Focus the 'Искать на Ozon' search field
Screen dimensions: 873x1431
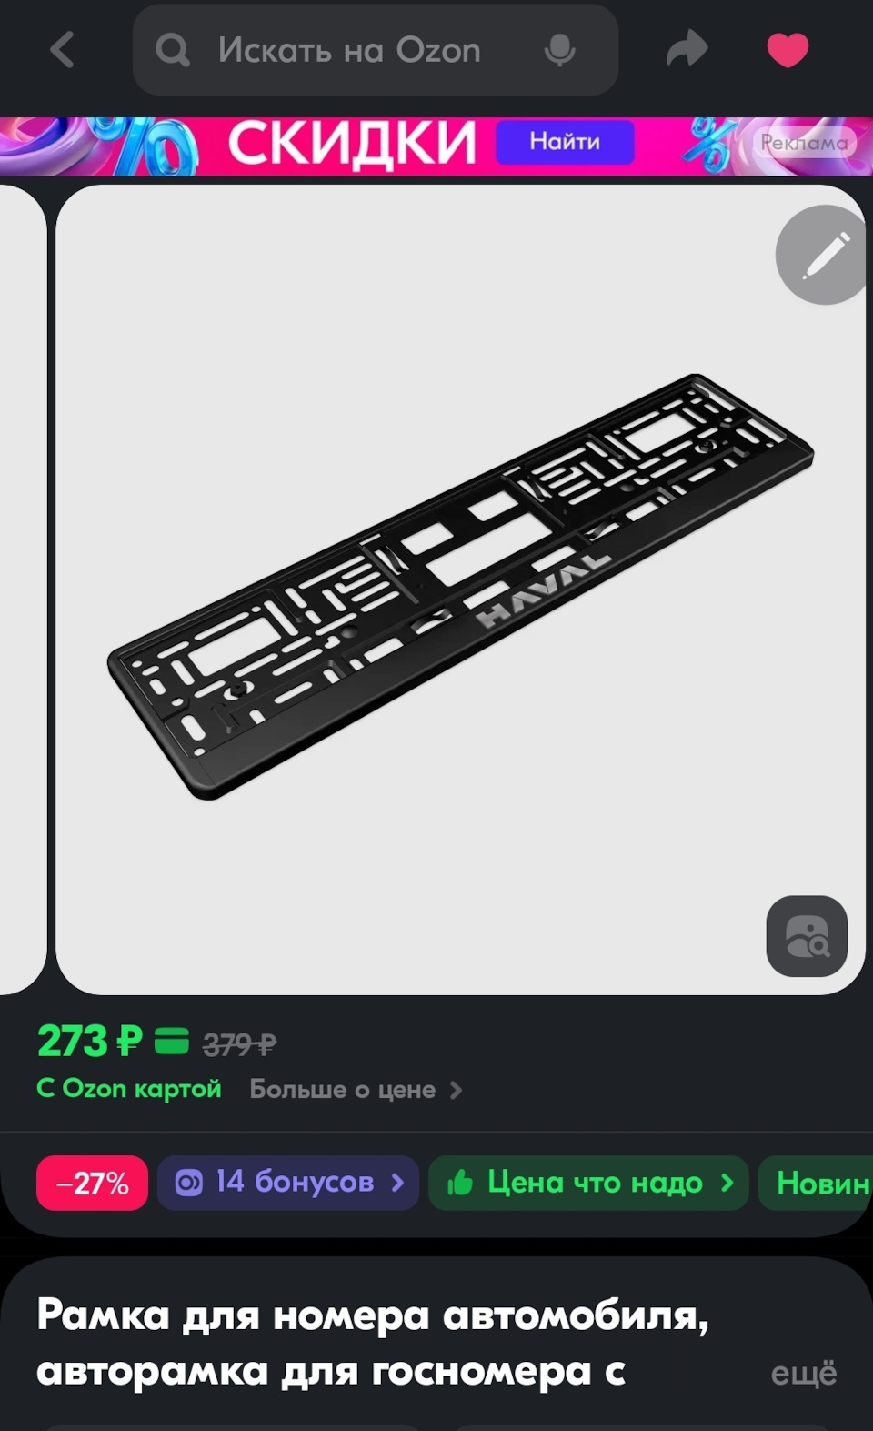376,50
